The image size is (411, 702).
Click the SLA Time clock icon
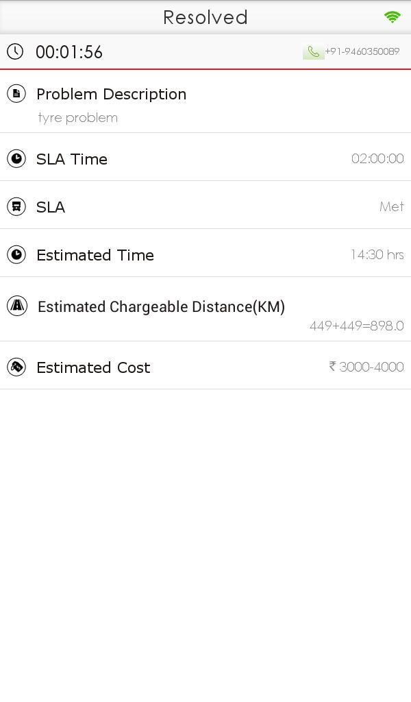click(x=16, y=159)
